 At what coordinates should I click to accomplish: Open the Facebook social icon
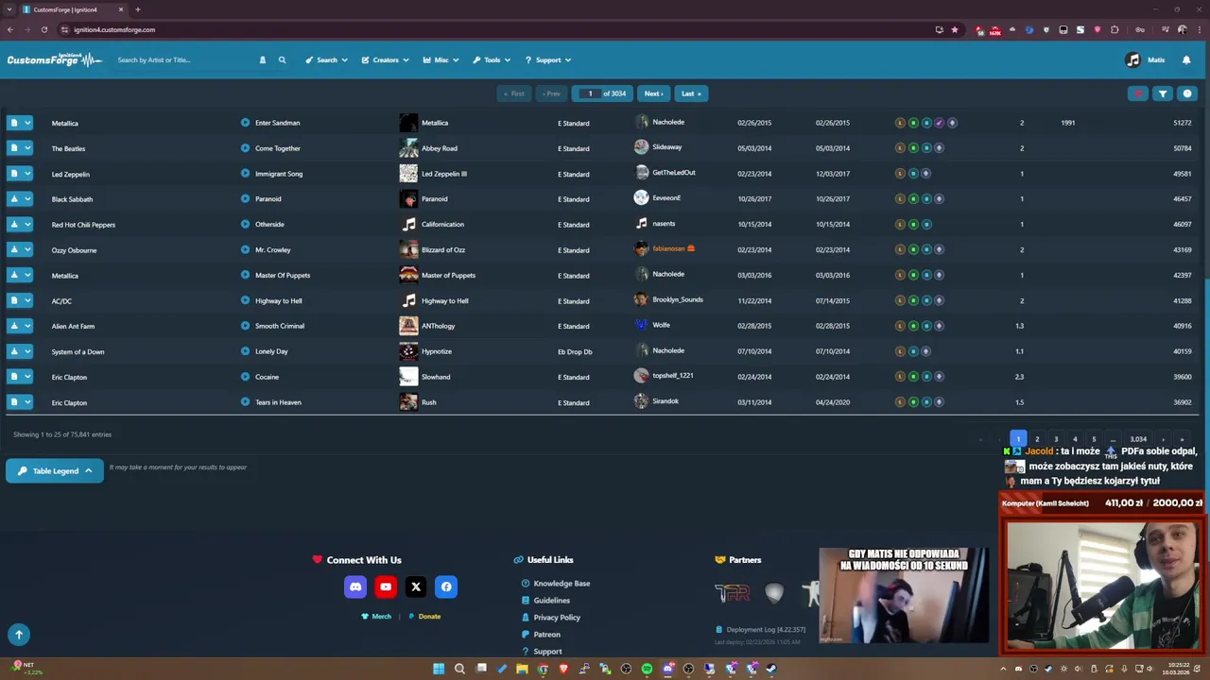coord(446,586)
